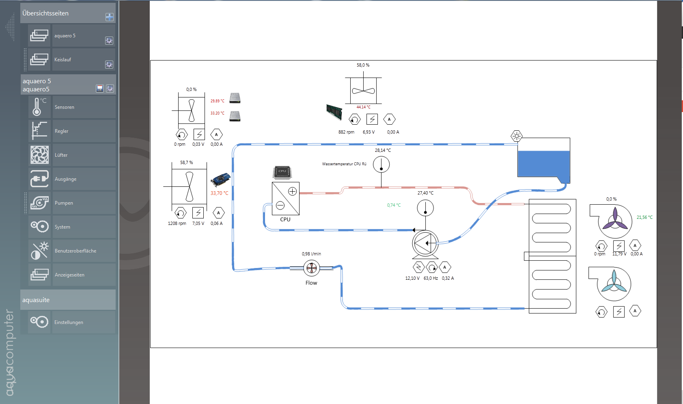
Task: Click the 11,79 V fan voltage value
Action: [x=619, y=254]
